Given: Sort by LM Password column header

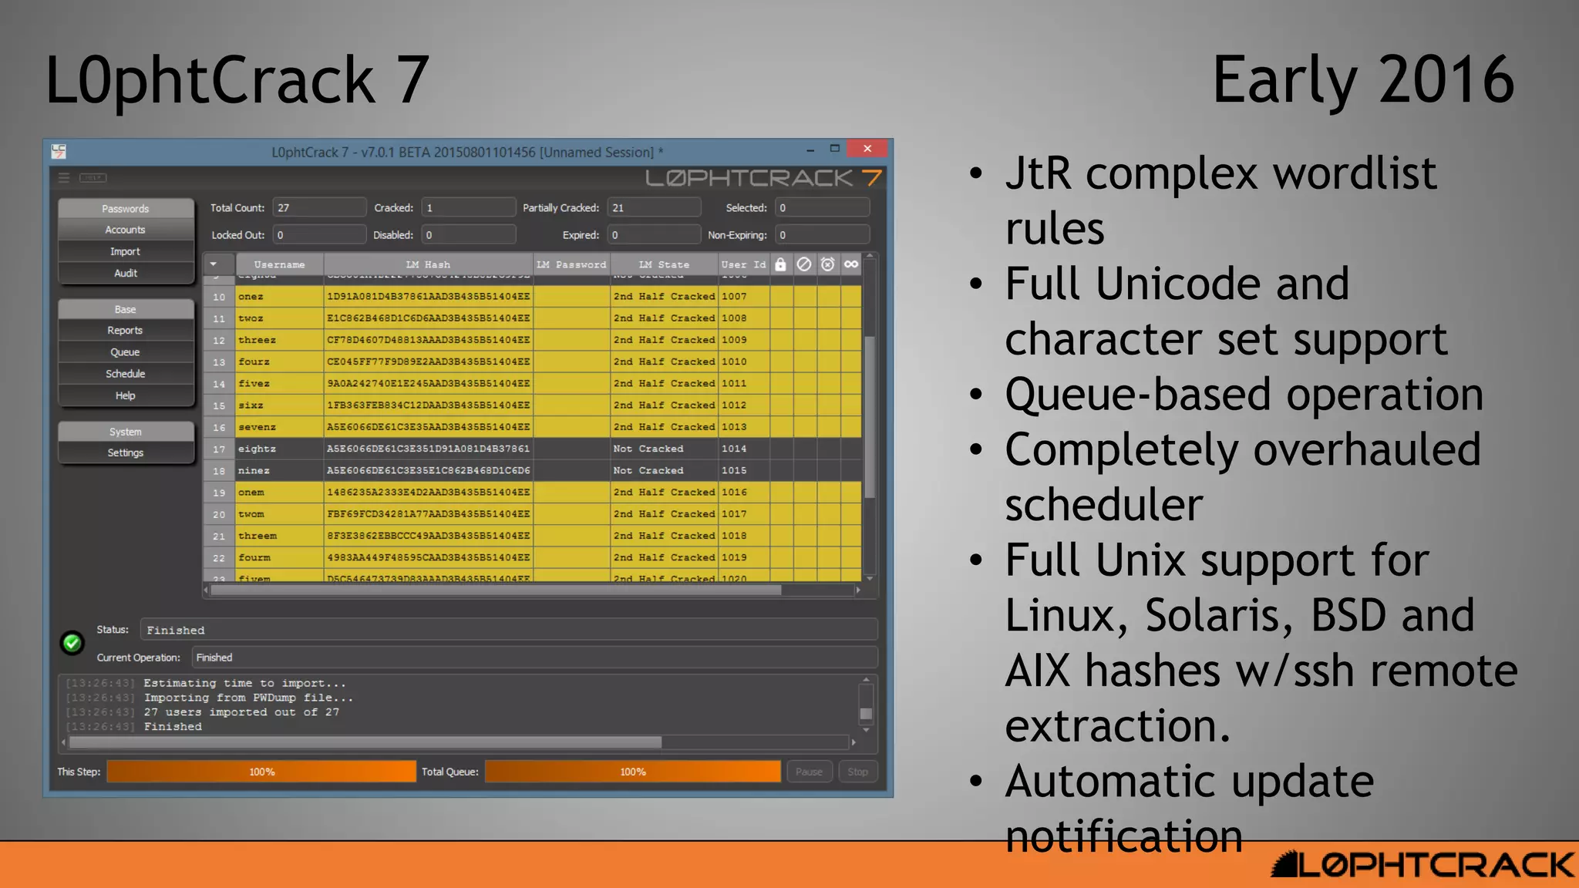Looking at the screenshot, I should (x=571, y=264).
